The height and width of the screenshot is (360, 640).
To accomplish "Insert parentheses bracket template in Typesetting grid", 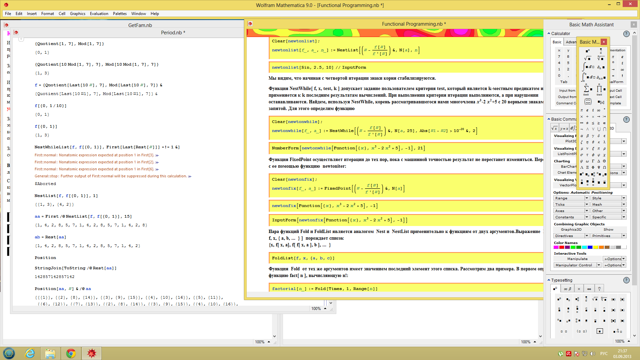I will (x=613, y=299).
